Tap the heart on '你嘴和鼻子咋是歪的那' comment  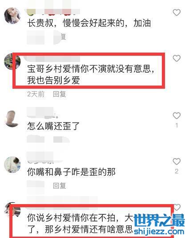(177, 161)
